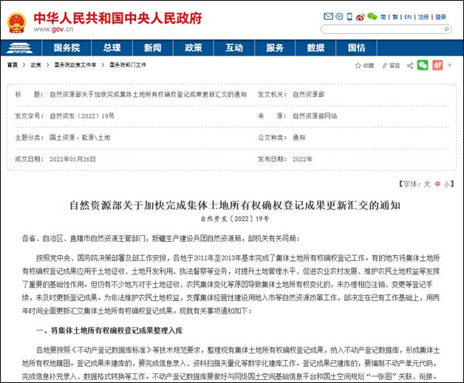Click 自然资源部网站 source value

coord(315,116)
